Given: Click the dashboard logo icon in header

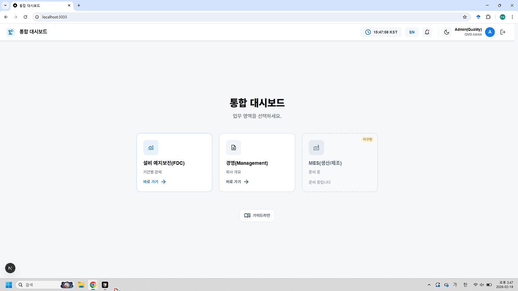Looking at the screenshot, I should [11, 32].
